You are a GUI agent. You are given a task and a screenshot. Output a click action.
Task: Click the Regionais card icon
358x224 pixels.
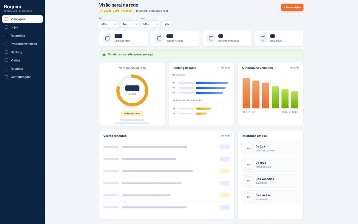[263, 38]
